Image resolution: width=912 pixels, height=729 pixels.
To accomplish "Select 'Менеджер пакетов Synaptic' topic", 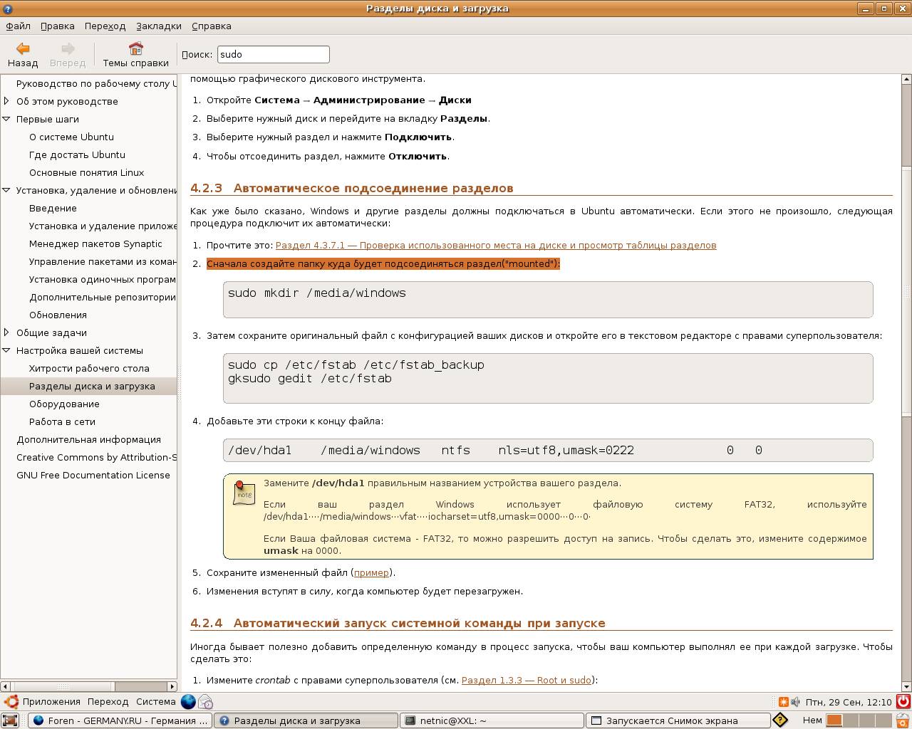I will pos(95,243).
